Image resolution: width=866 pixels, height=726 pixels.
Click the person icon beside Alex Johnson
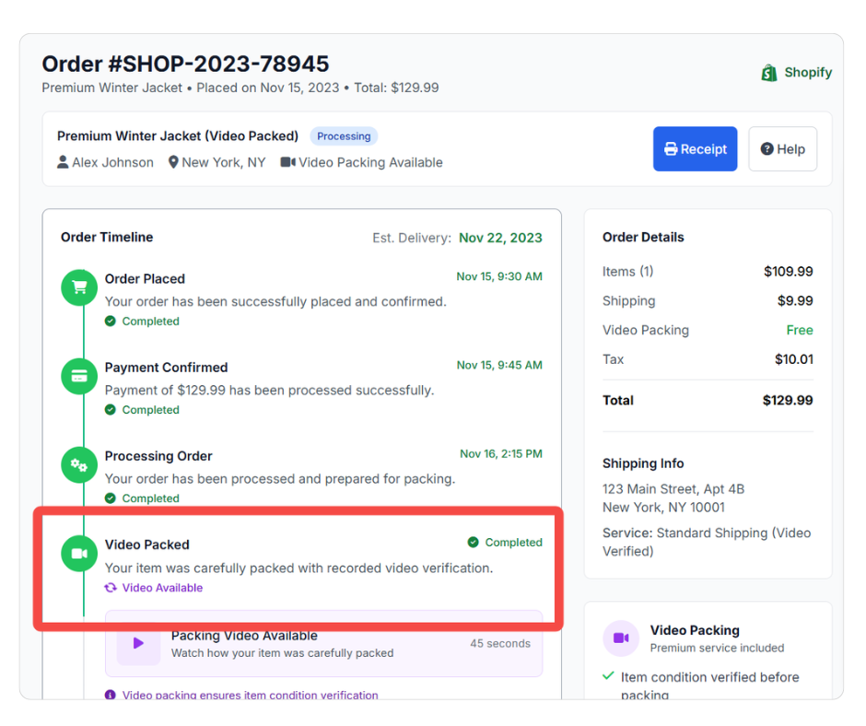61,162
